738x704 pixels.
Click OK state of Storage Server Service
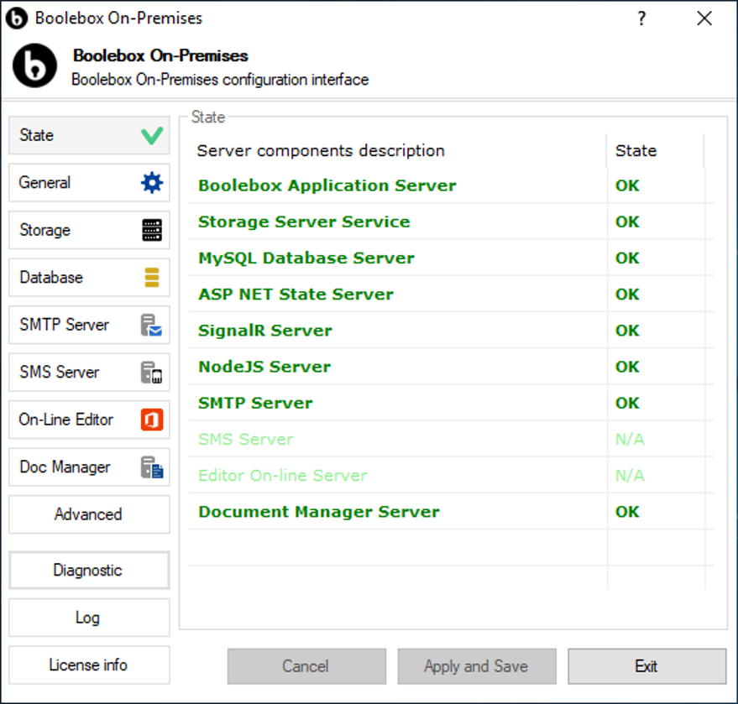(627, 222)
